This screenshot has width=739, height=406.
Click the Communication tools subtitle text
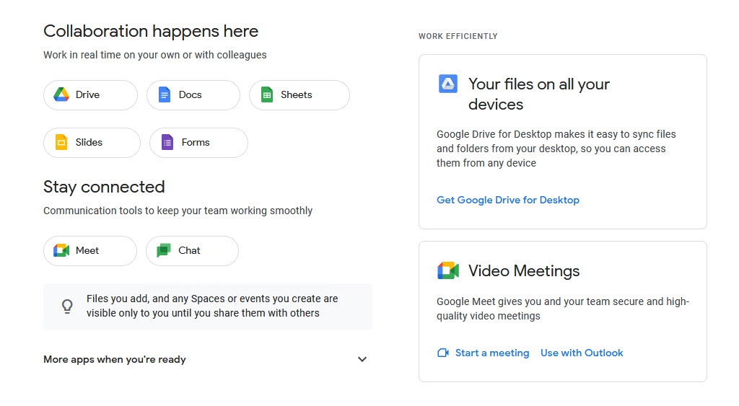coord(178,211)
